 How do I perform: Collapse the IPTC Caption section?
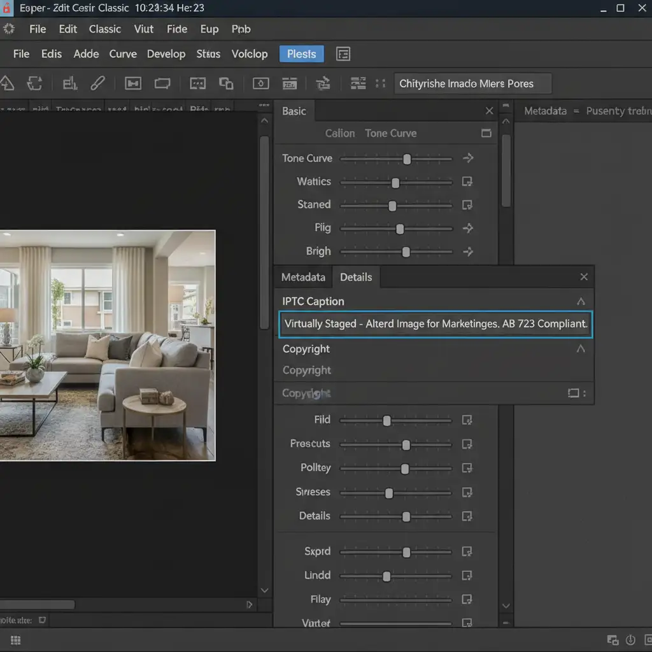coord(580,302)
